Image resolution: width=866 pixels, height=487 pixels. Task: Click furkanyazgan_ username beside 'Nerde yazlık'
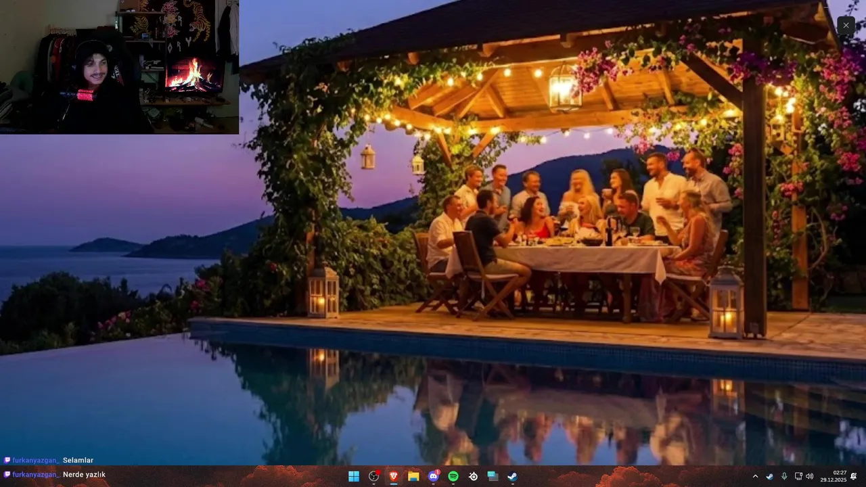pos(36,475)
